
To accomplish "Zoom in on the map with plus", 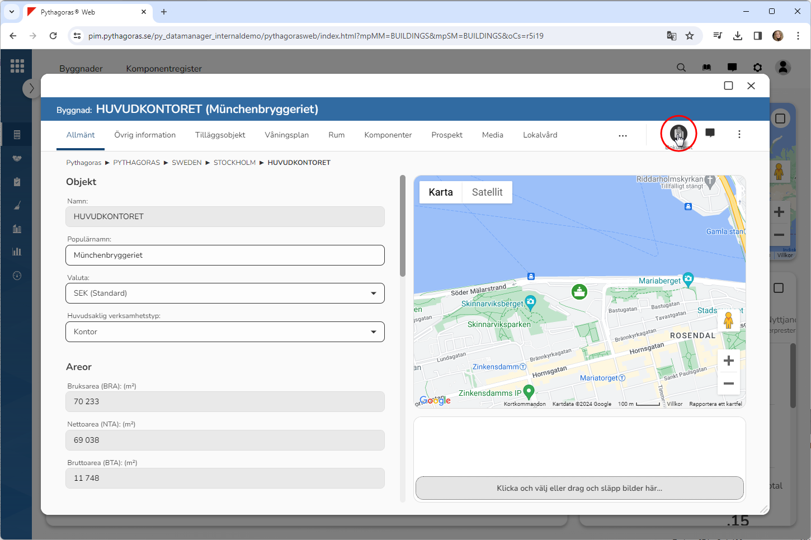I will point(728,361).
